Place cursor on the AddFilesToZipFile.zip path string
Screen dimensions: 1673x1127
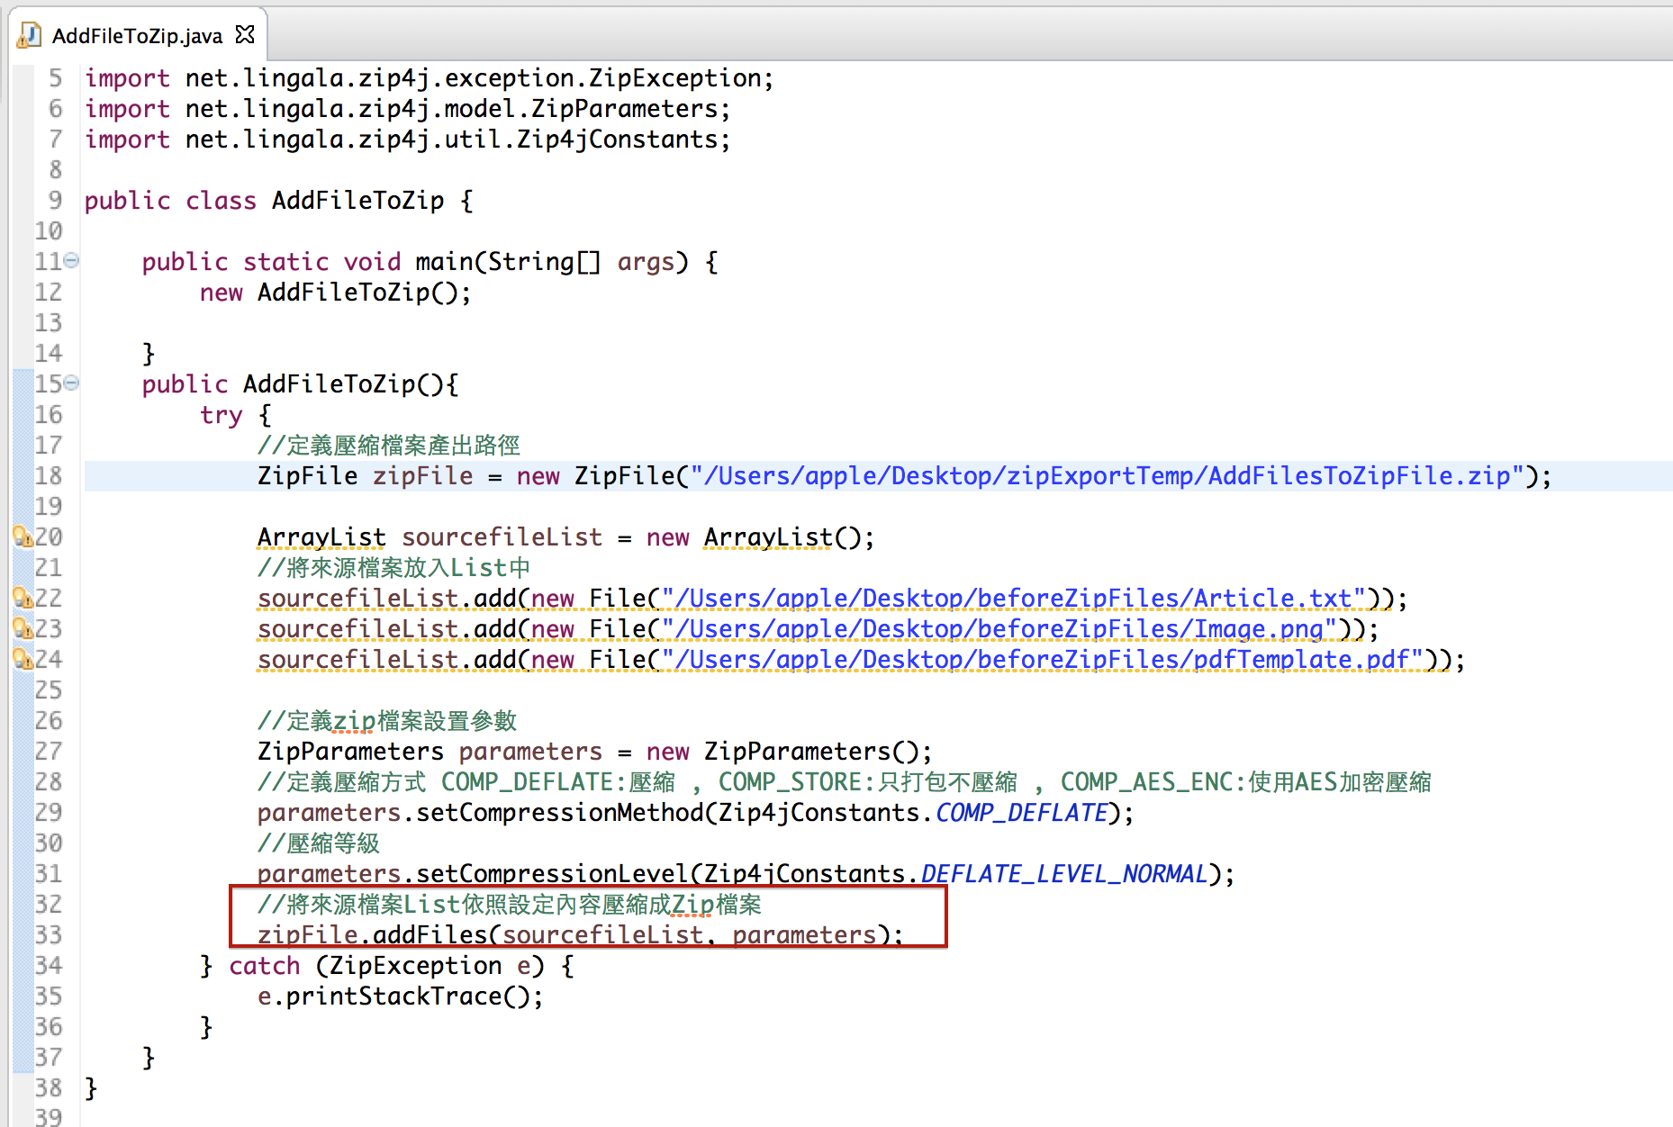coord(1106,476)
